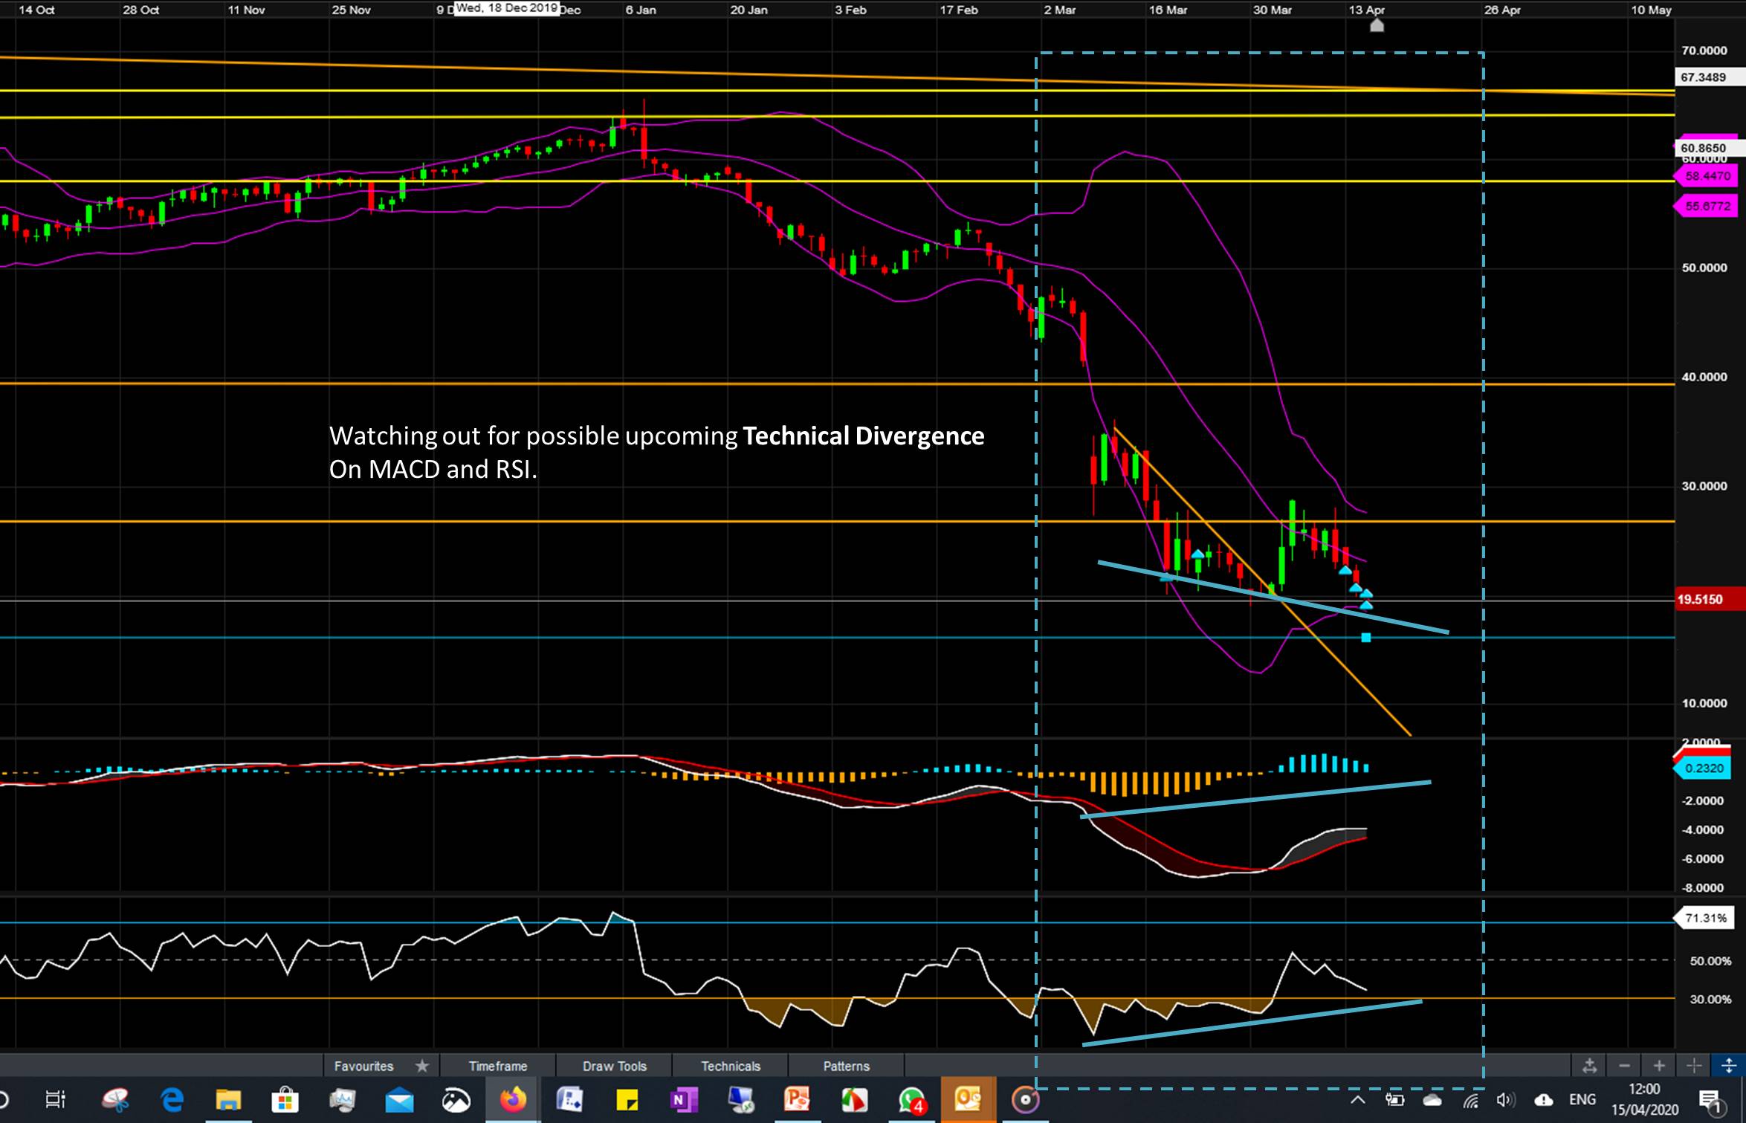Click the grey marker below 13 Apr

tap(1377, 26)
